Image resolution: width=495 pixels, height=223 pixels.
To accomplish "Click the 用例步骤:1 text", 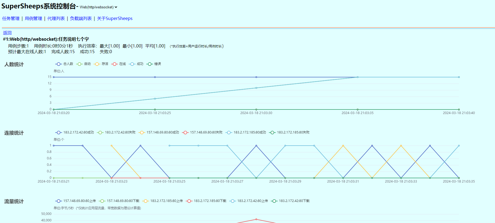I will point(18,46).
